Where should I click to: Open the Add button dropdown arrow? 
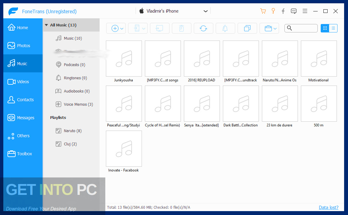pyautogui.click(x=122, y=29)
